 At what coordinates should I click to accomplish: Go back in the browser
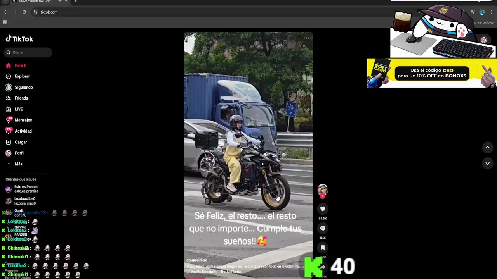pos(5,12)
